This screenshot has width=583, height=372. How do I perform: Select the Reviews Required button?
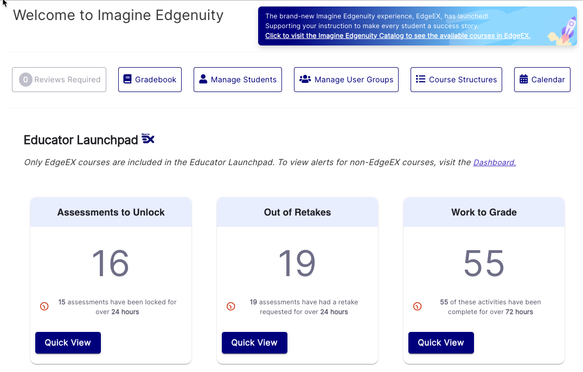(x=59, y=80)
